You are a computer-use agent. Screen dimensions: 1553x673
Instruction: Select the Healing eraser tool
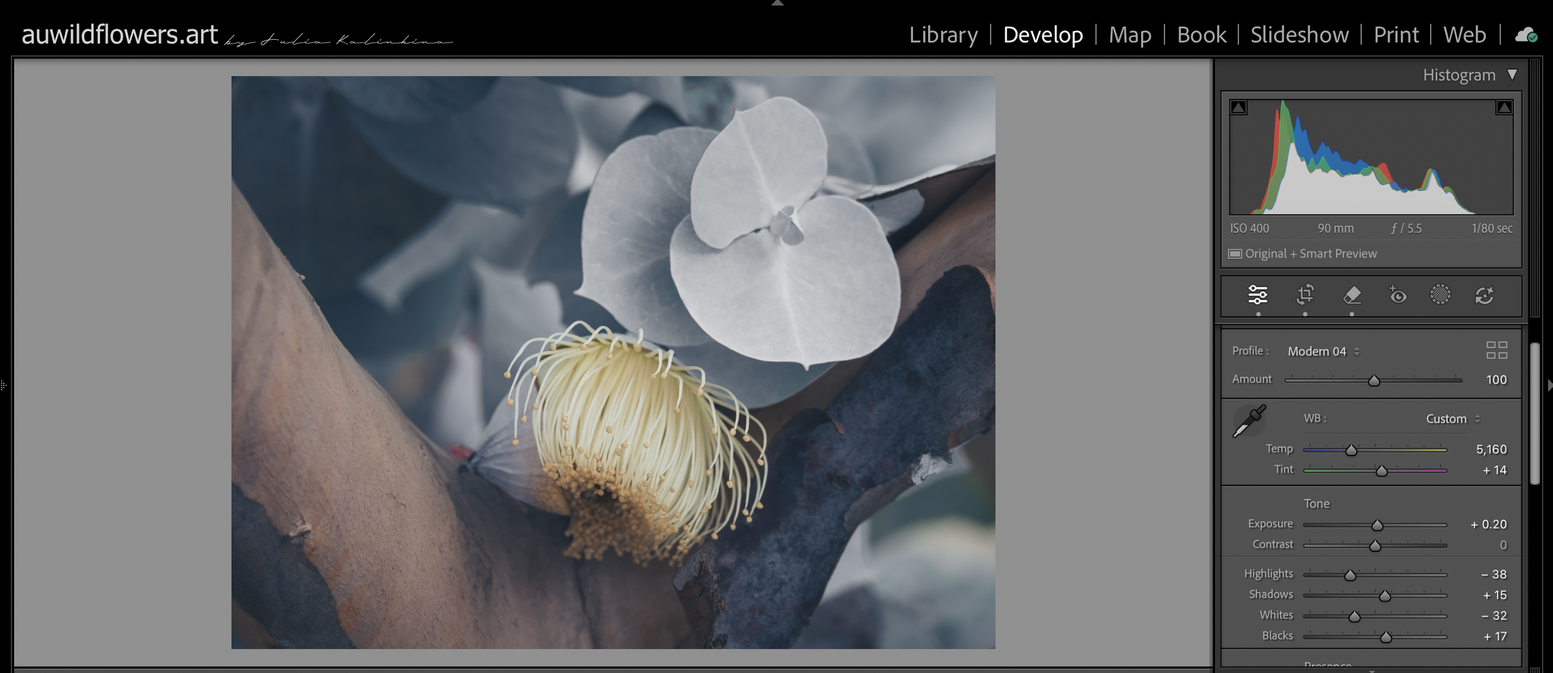pos(1352,295)
